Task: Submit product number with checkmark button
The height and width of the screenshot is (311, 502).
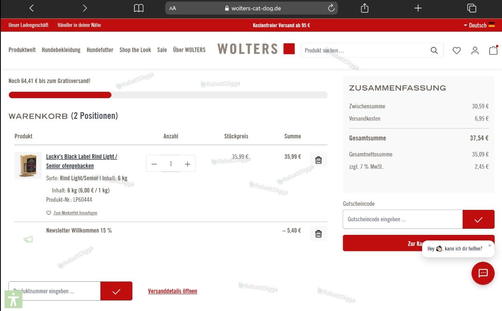Action: 116,291
